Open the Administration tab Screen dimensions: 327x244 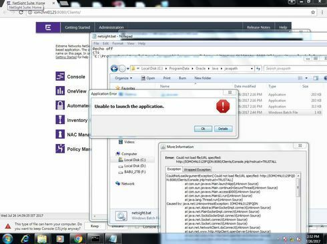(x=111, y=27)
